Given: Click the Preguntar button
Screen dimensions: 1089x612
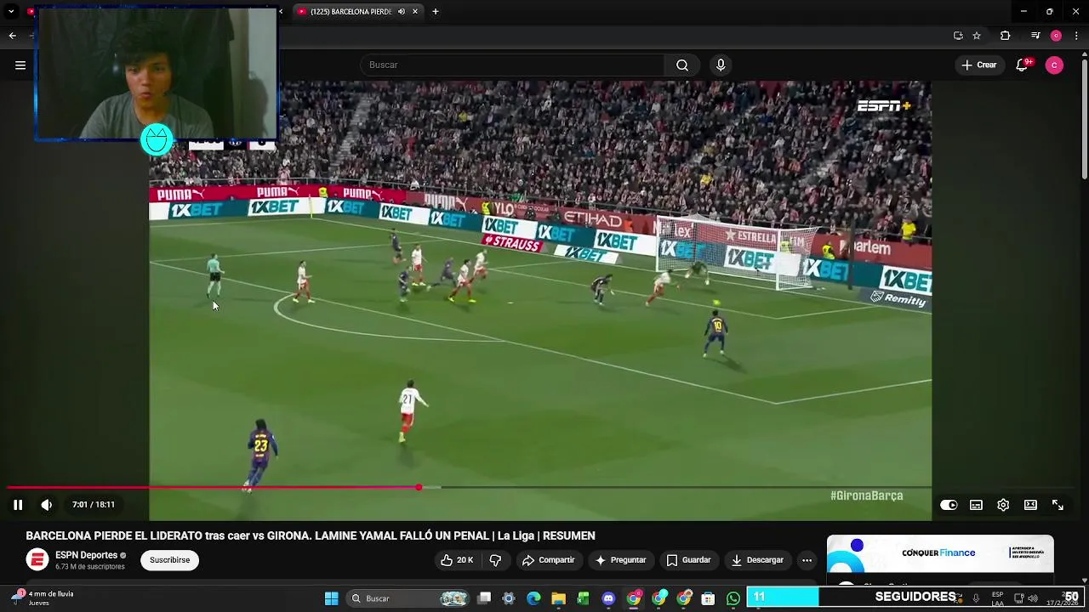Looking at the screenshot, I should point(620,560).
